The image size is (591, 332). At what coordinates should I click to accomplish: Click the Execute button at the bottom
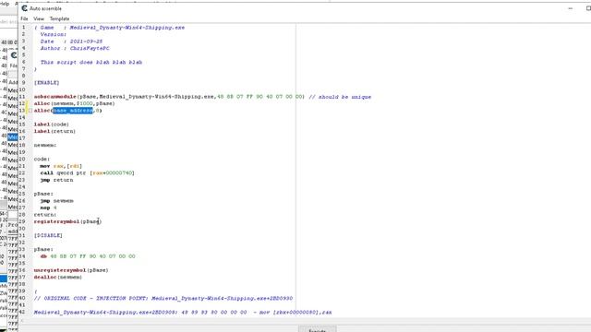coord(318,330)
